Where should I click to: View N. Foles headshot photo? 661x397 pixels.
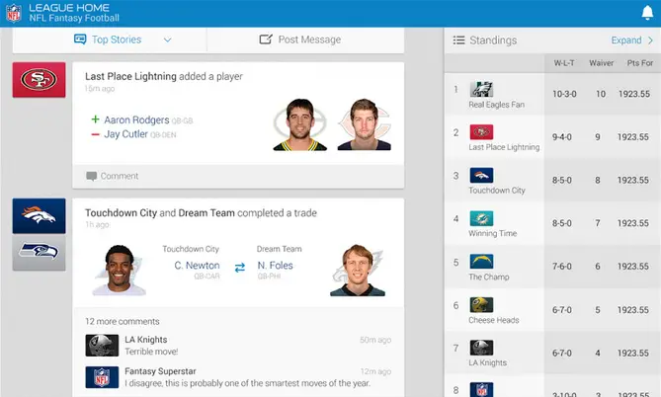[358, 271]
